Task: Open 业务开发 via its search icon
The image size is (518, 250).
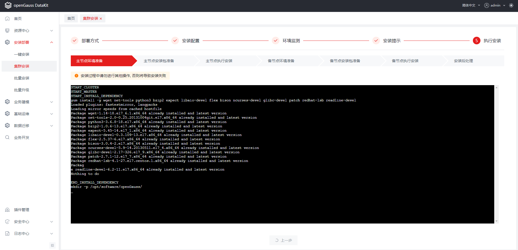Action: pos(7,138)
